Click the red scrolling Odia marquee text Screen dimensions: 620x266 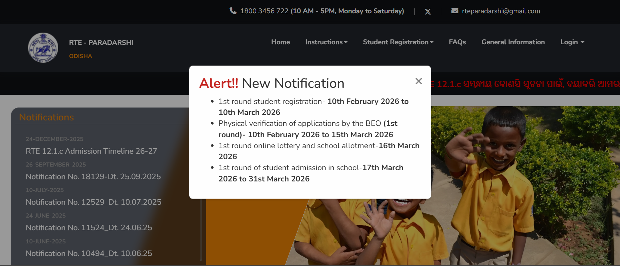[x=525, y=84]
